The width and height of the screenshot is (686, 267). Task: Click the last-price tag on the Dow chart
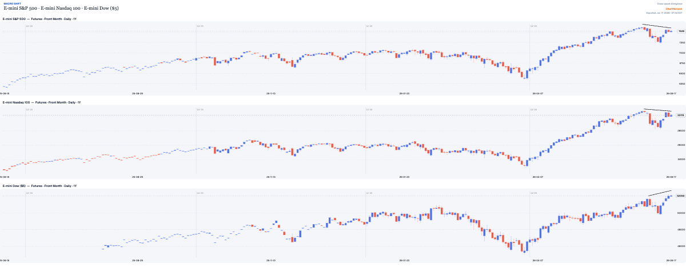tap(681, 196)
